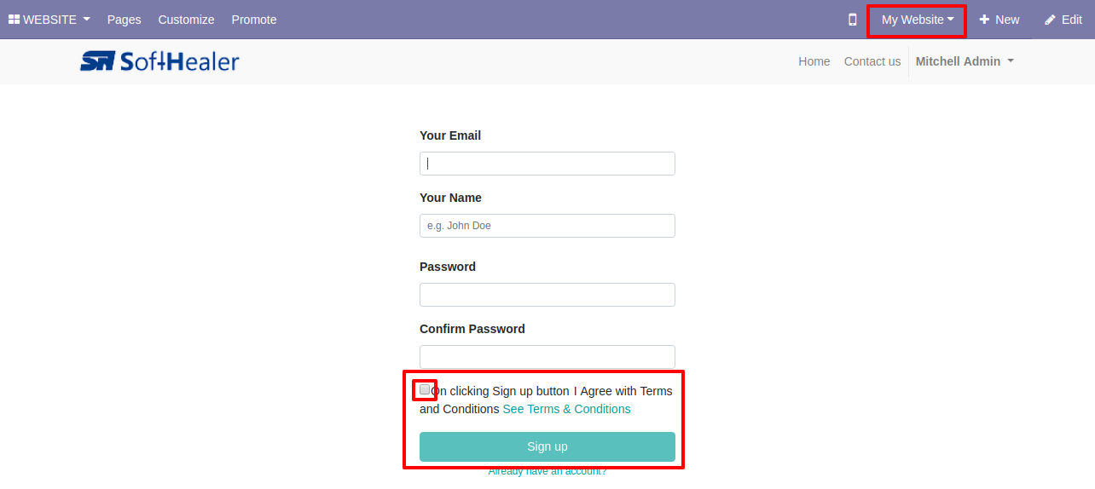
Task: Click the SoftHealer logo
Action: [x=159, y=60]
